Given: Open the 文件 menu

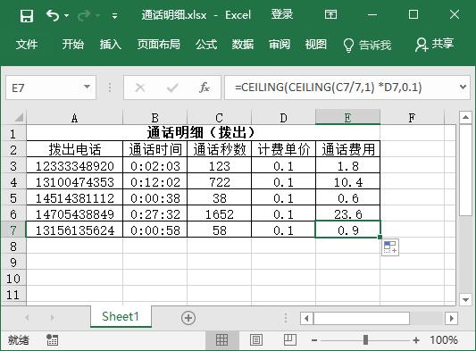Looking at the screenshot, I should pyautogui.click(x=27, y=45).
